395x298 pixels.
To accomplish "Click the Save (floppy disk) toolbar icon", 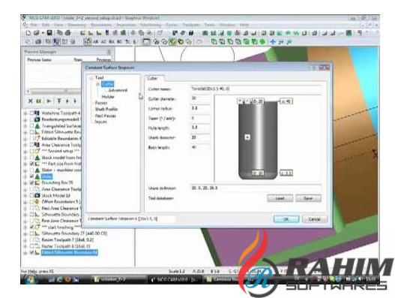I will click(x=49, y=33).
